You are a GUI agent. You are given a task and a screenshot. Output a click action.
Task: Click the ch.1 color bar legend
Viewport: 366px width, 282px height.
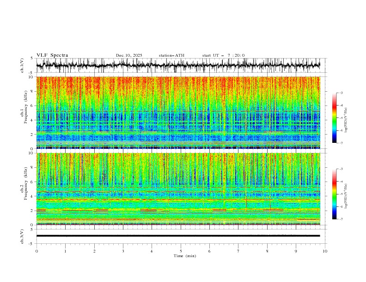[x=335, y=118]
